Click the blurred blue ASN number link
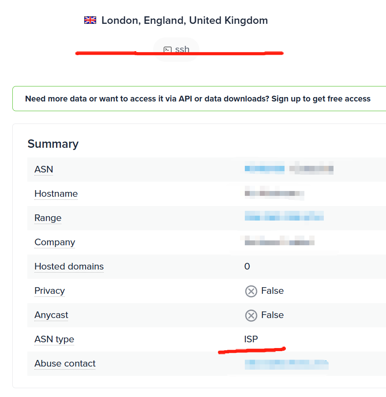 tap(264, 169)
